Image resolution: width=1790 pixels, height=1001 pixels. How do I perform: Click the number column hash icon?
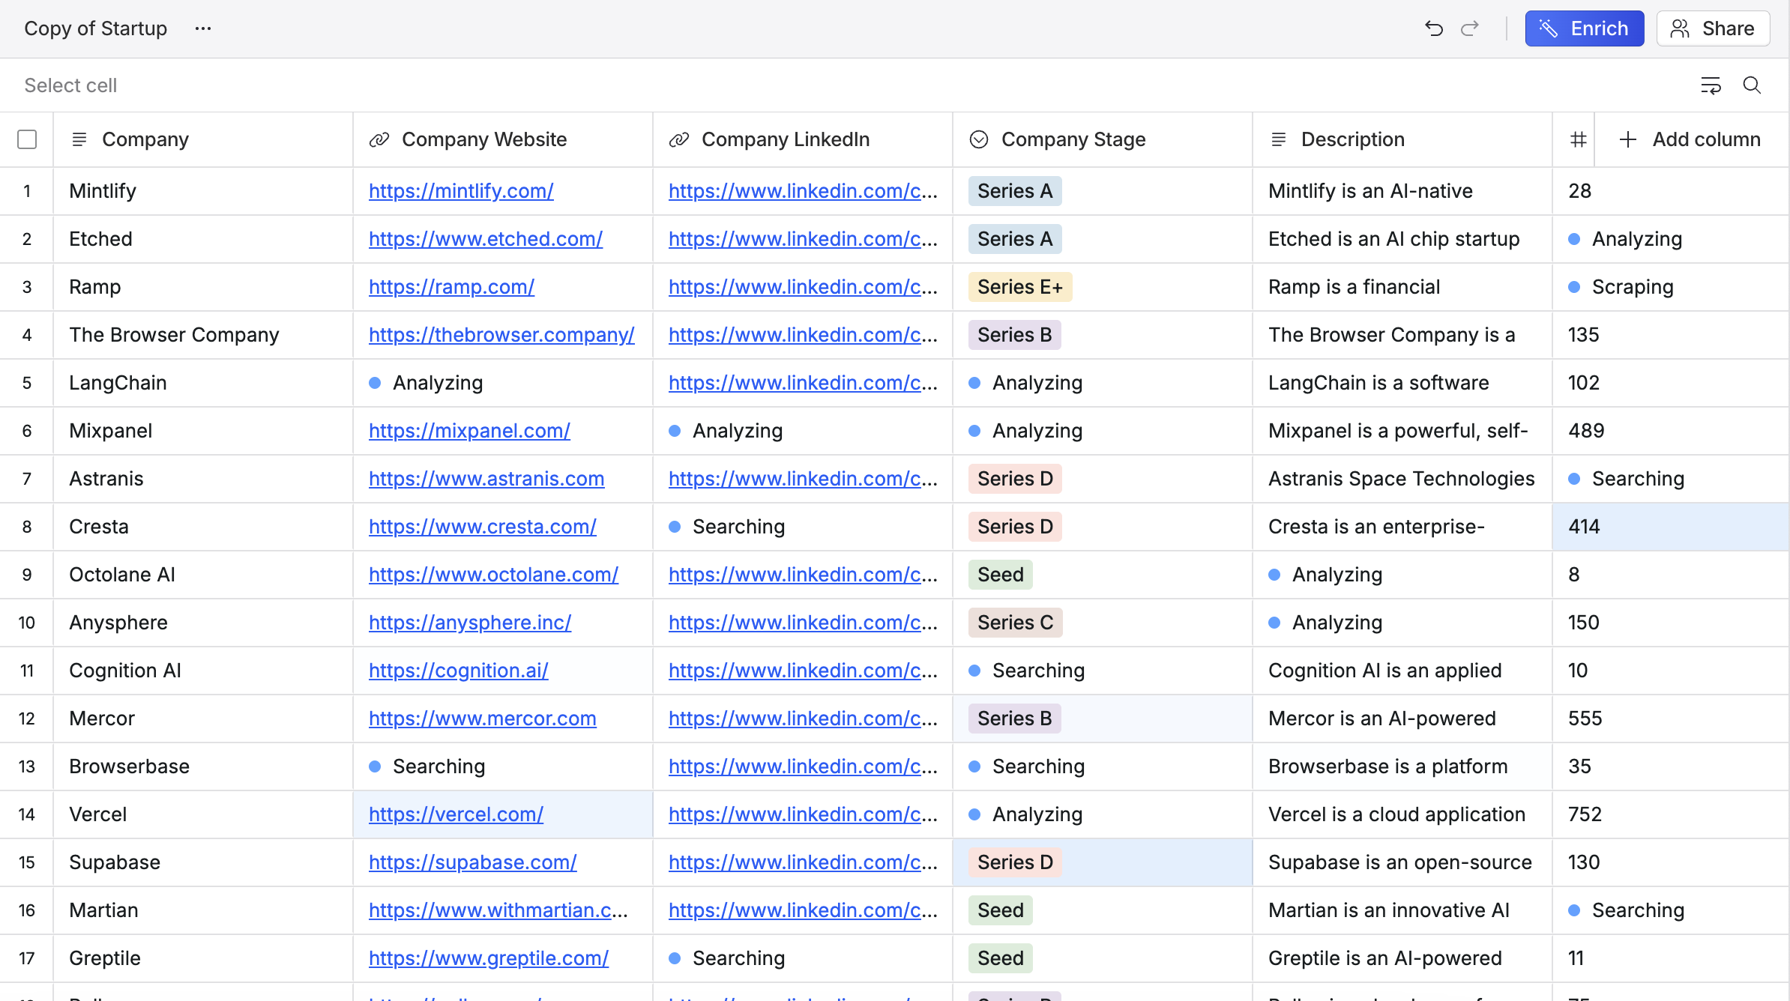(1578, 139)
